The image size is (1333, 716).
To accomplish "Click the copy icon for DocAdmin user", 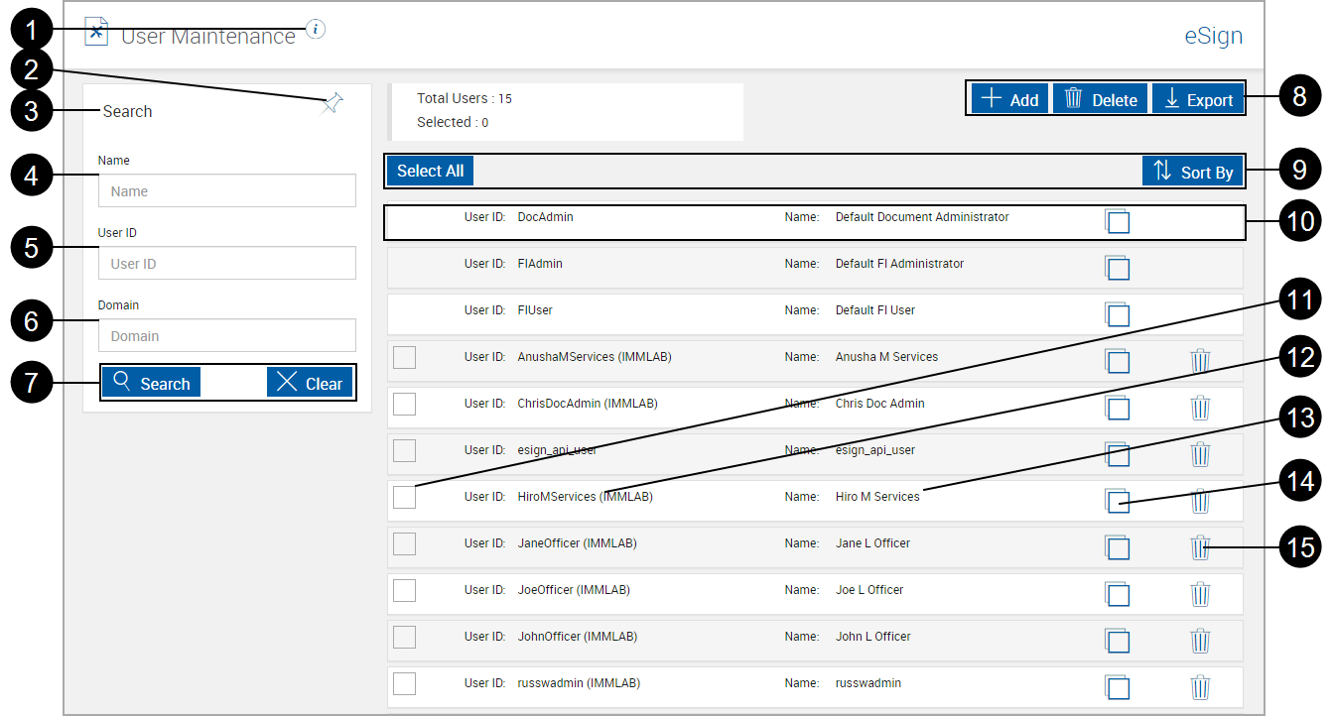I will [x=1117, y=221].
